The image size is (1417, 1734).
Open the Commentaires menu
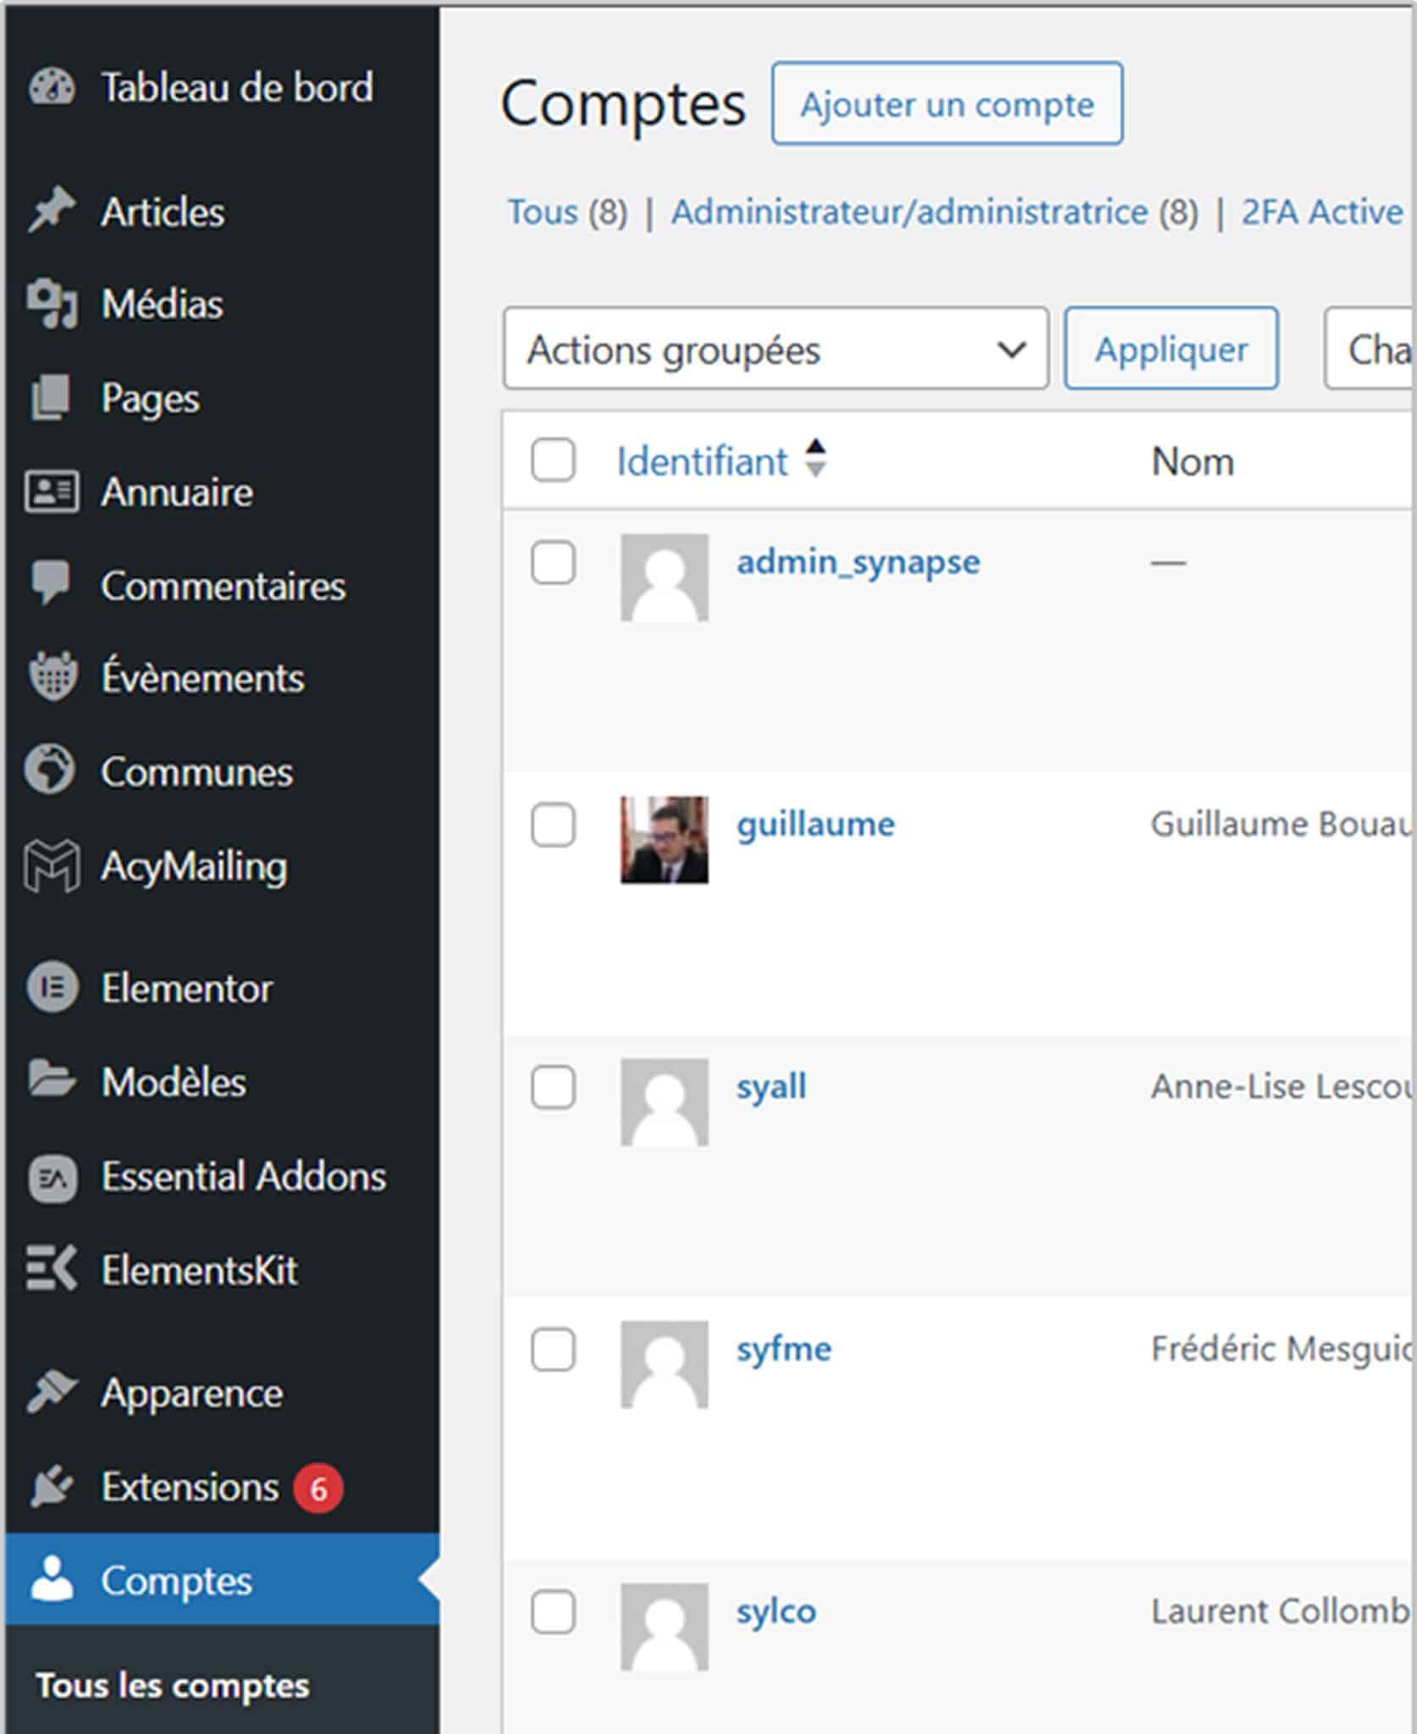pyautogui.click(x=222, y=585)
